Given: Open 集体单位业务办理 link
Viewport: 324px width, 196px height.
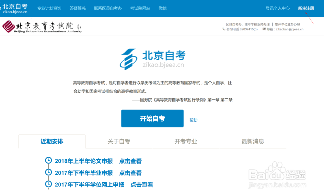Looking at the screenshot, I should [x=287, y=24].
